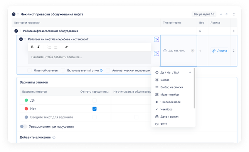Click the drag handle beside the question 'Работает ли лифт'
Viewport: 249px width, 152px height.
[25, 39]
